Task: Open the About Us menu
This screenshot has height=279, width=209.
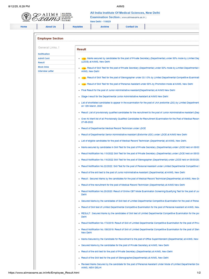Action: (51, 27)
